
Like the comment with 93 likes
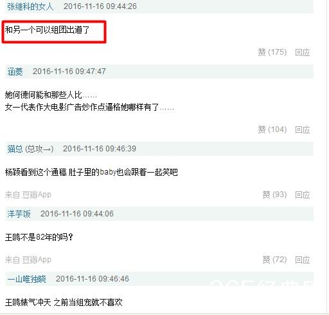click(274, 195)
